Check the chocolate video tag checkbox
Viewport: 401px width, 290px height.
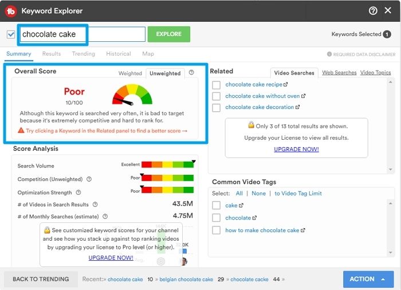[217, 218]
